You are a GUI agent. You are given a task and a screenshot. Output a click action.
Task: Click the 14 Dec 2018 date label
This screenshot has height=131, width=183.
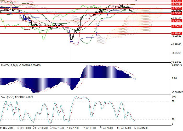(7, 128)
